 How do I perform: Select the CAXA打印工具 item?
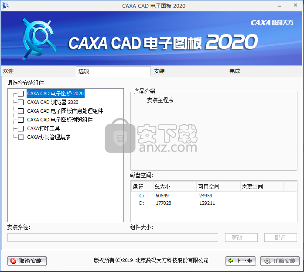tap(44, 128)
